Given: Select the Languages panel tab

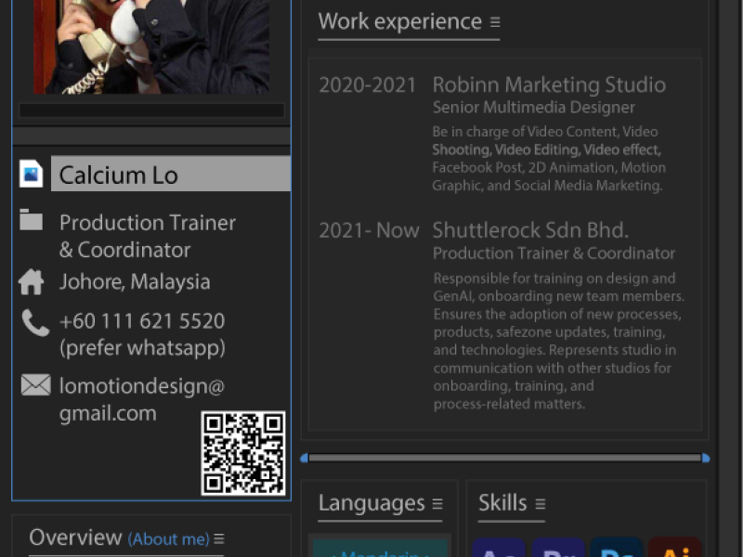Looking at the screenshot, I should coord(371,503).
